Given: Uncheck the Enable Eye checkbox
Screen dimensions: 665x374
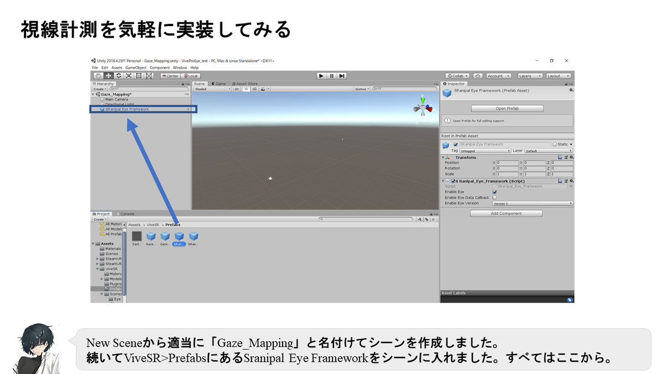Looking at the screenshot, I should pyautogui.click(x=495, y=192).
